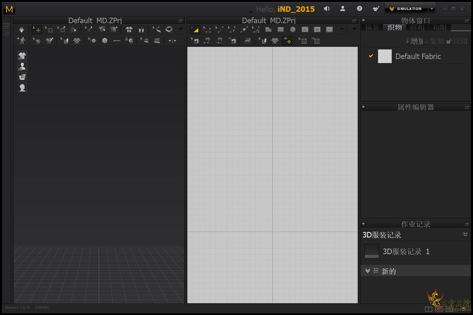Image resolution: width=473 pixels, height=315 pixels.
Task: Click the garment with pencil draw icon
Action: click(49, 41)
